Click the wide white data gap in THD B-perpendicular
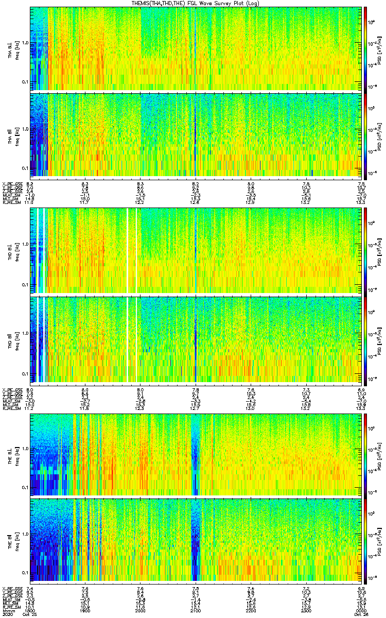The width and height of the screenshot is (386, 618). click(x=128, y=250)
